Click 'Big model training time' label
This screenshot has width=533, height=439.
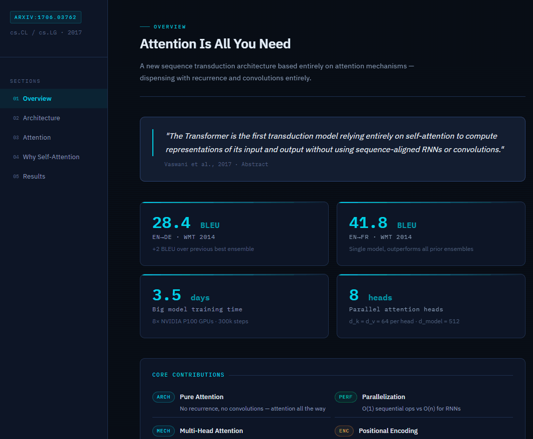[197, 309]
